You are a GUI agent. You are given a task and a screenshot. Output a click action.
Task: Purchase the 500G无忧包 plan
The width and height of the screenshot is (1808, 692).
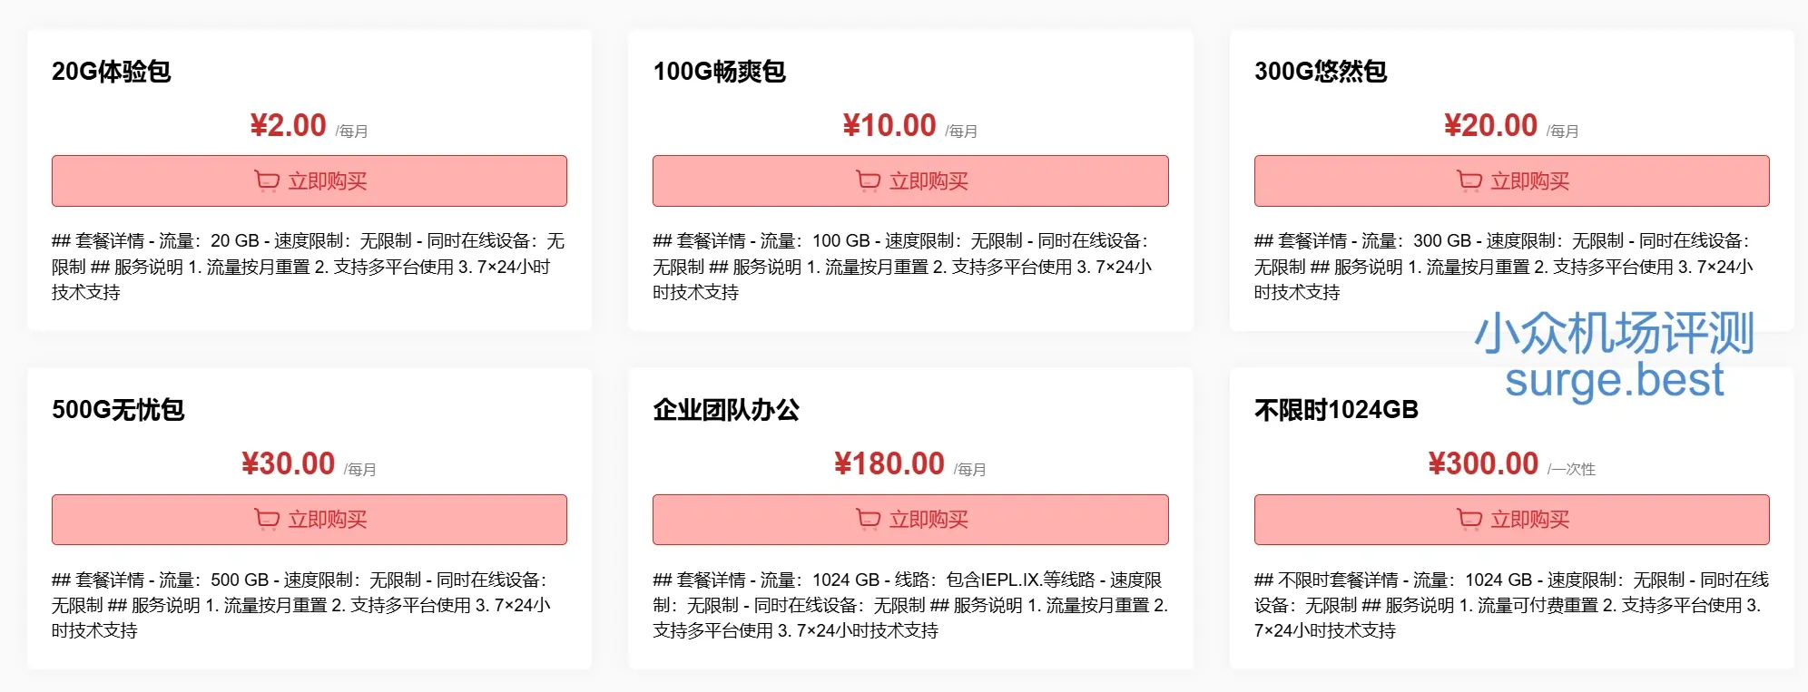click(x=309, y=520)
